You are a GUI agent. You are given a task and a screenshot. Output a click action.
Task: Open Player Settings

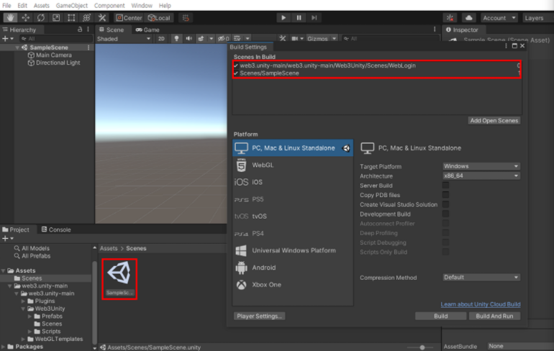coord(259,316)
